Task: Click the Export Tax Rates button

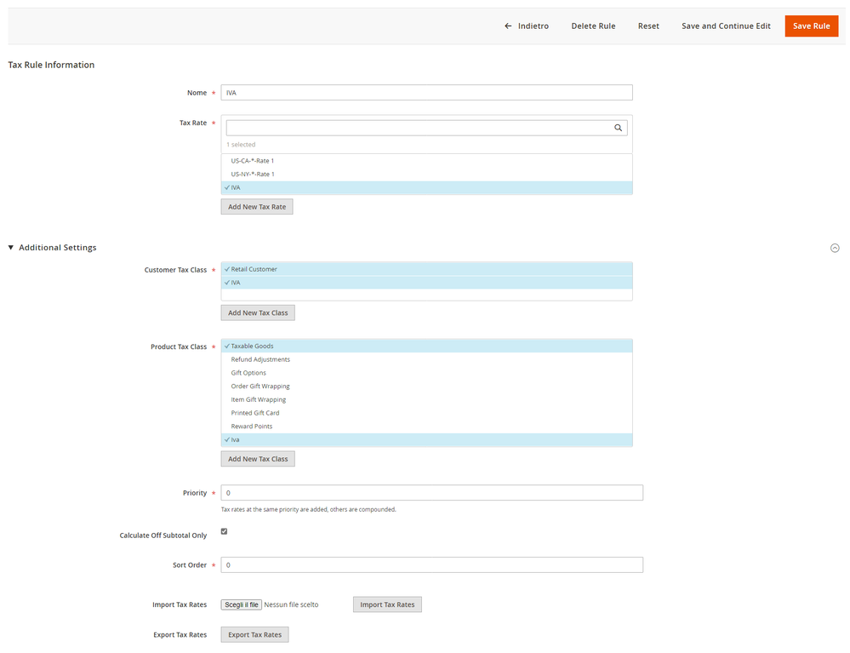Action: coord(254,635)
